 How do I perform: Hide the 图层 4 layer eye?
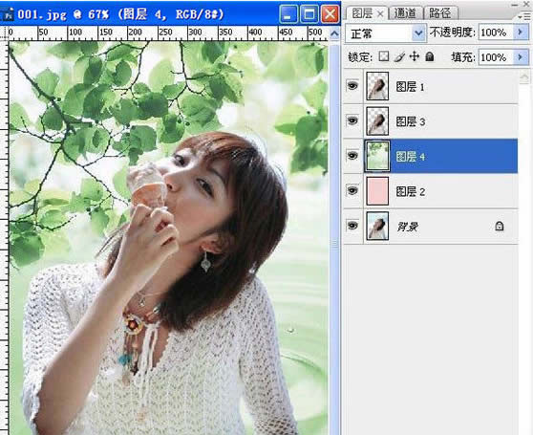coord(352,156)
